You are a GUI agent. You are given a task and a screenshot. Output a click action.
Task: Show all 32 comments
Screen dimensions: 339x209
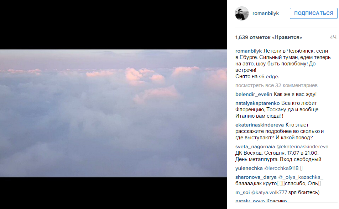(276, 86)
